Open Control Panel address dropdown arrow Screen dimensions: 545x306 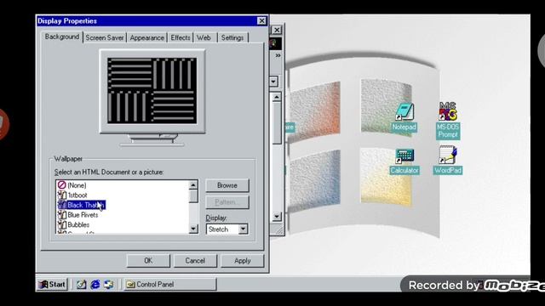pos(273,82)
